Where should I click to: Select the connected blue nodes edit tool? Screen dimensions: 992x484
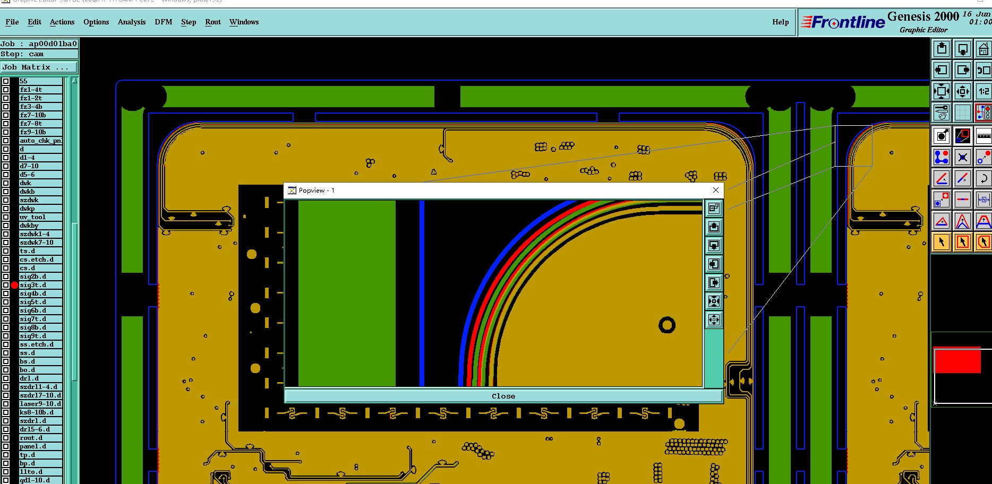942,157
